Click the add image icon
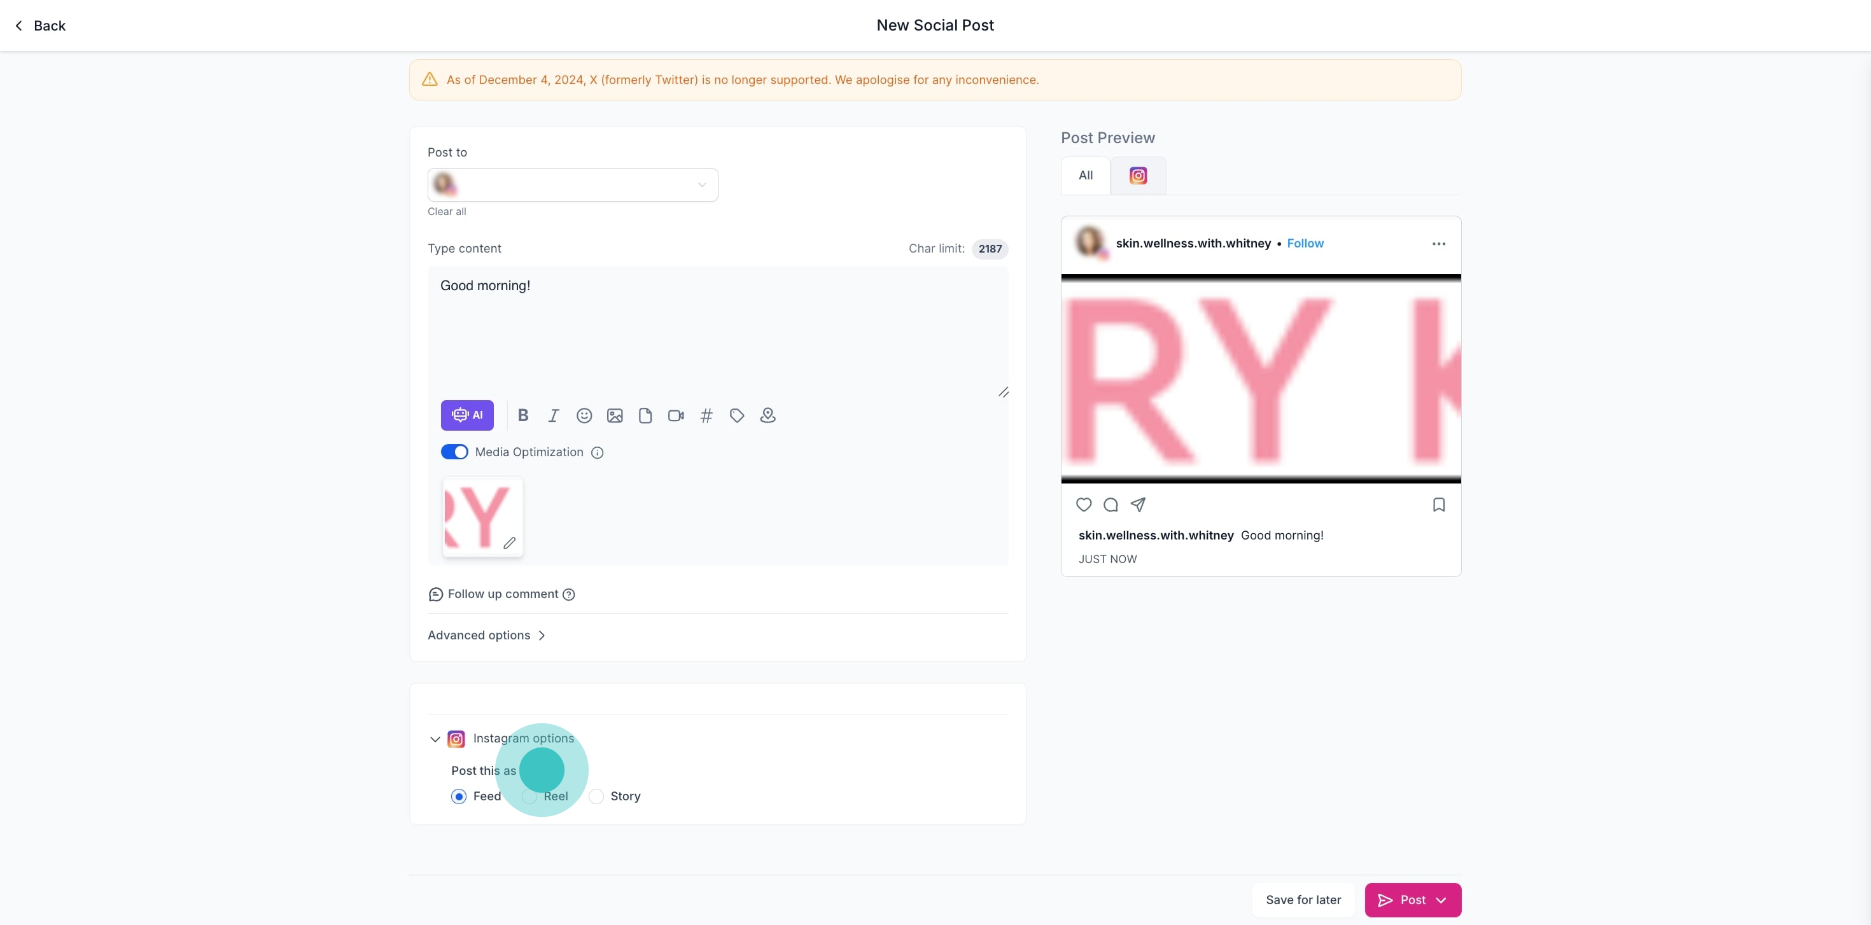 (615, 415)
